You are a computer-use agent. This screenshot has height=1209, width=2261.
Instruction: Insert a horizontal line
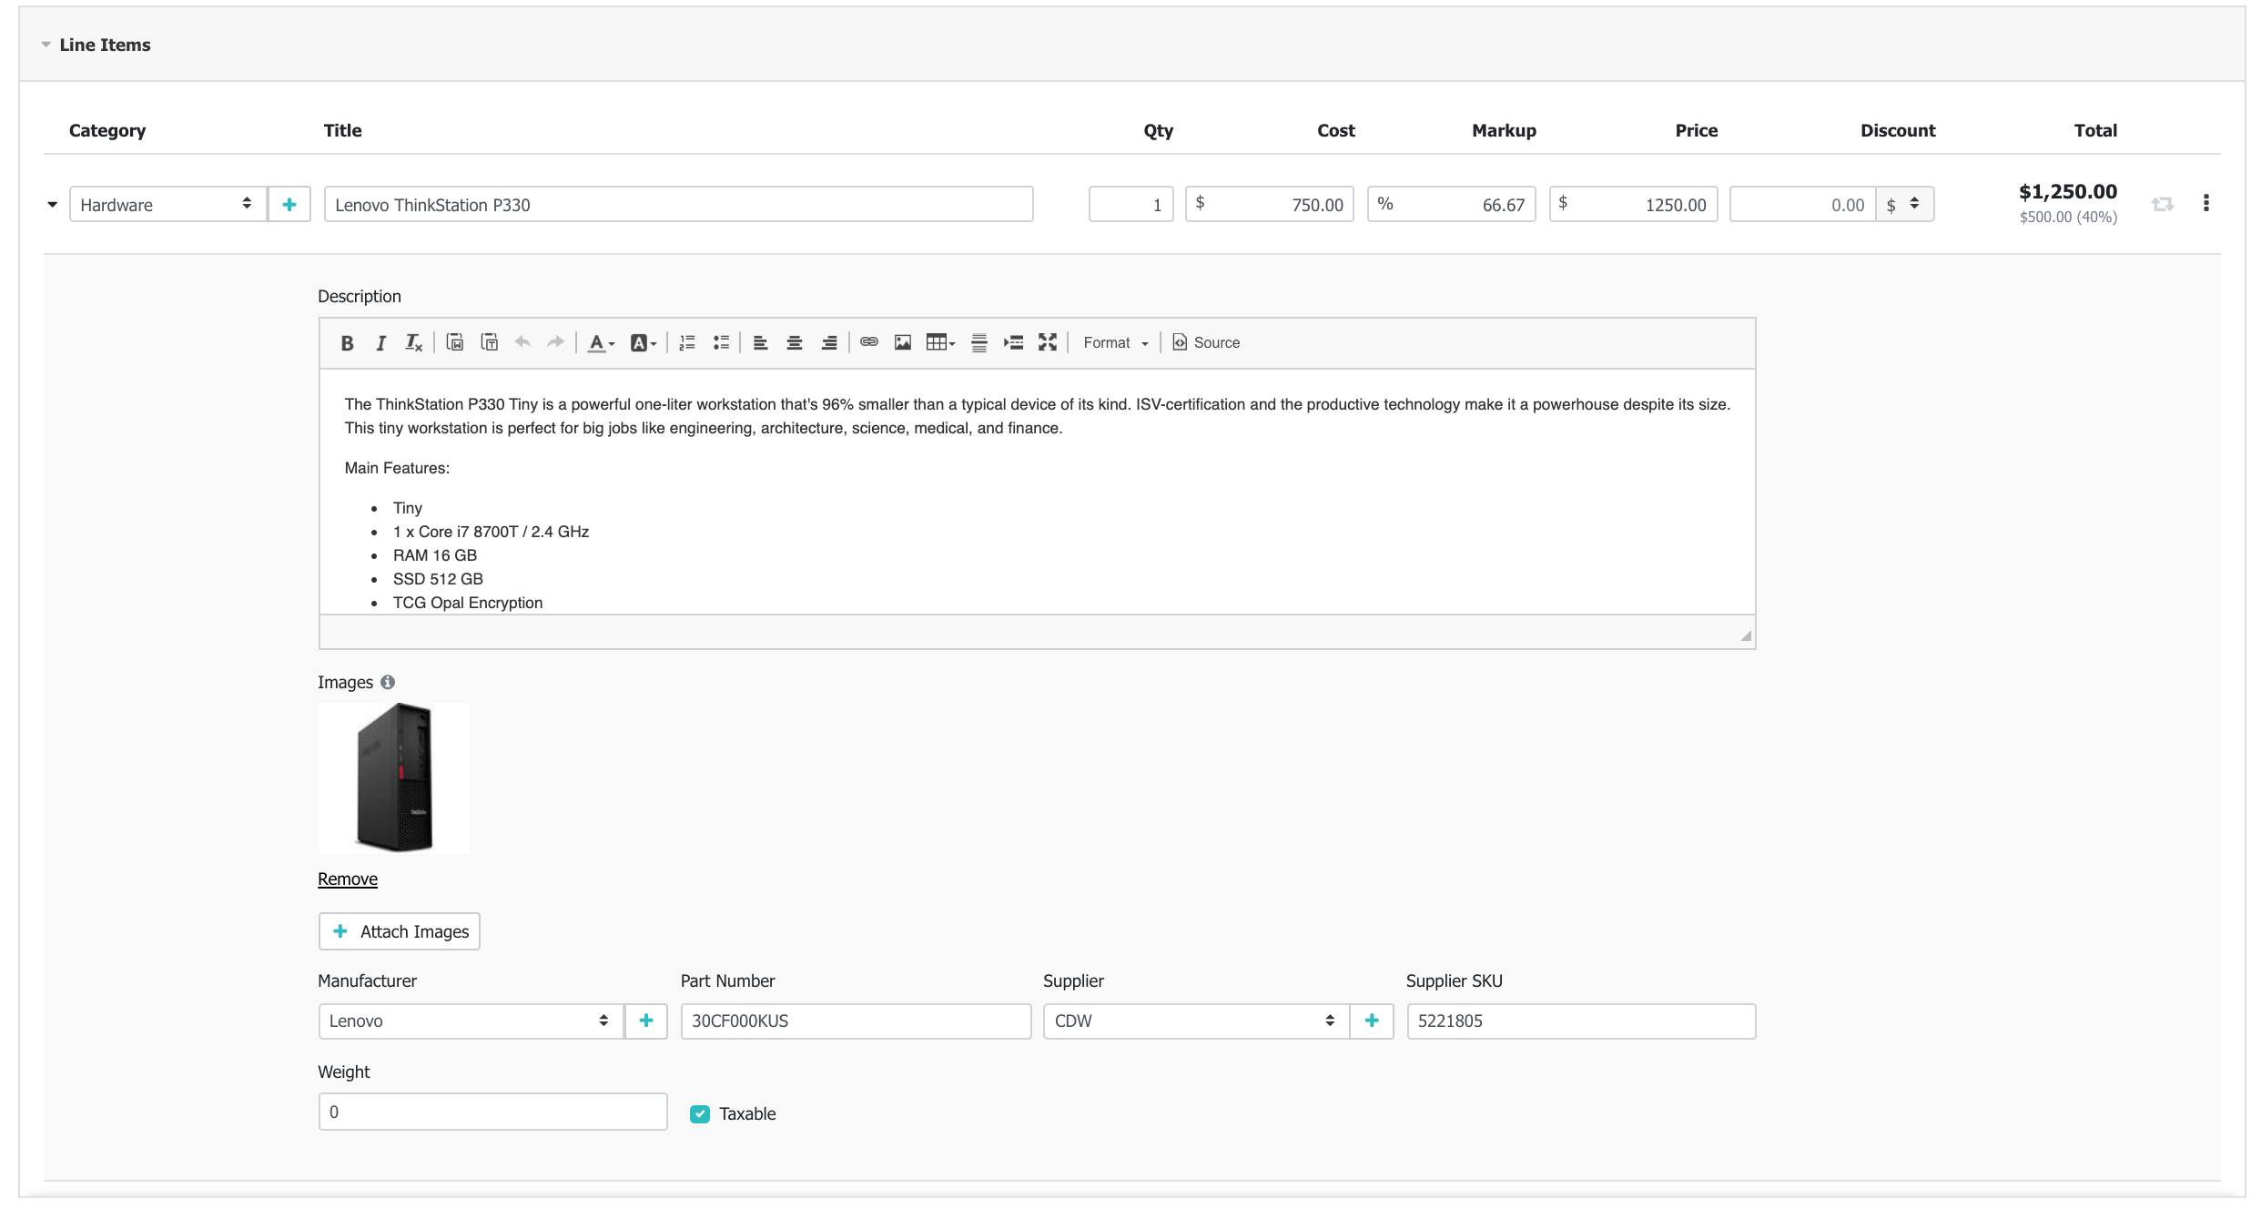click(x=979, y=343)
